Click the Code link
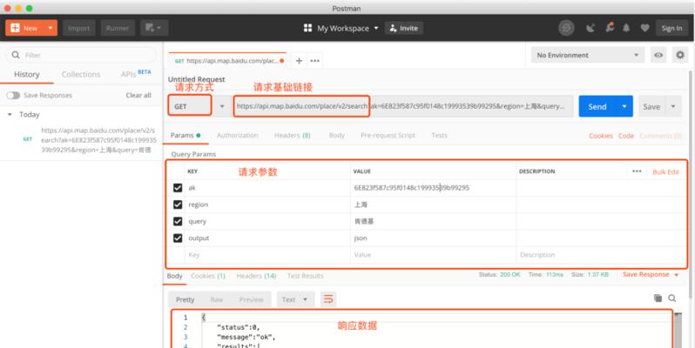The height and width of the screenshot is (348, 695). [x=626, y=136]
